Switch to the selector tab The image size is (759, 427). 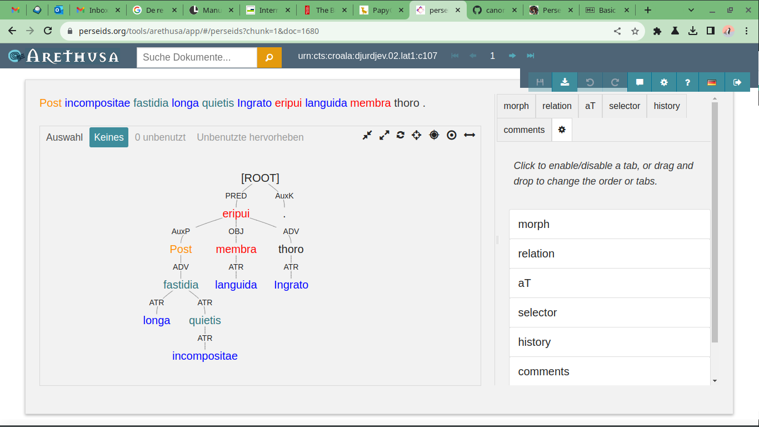point(625,106)
